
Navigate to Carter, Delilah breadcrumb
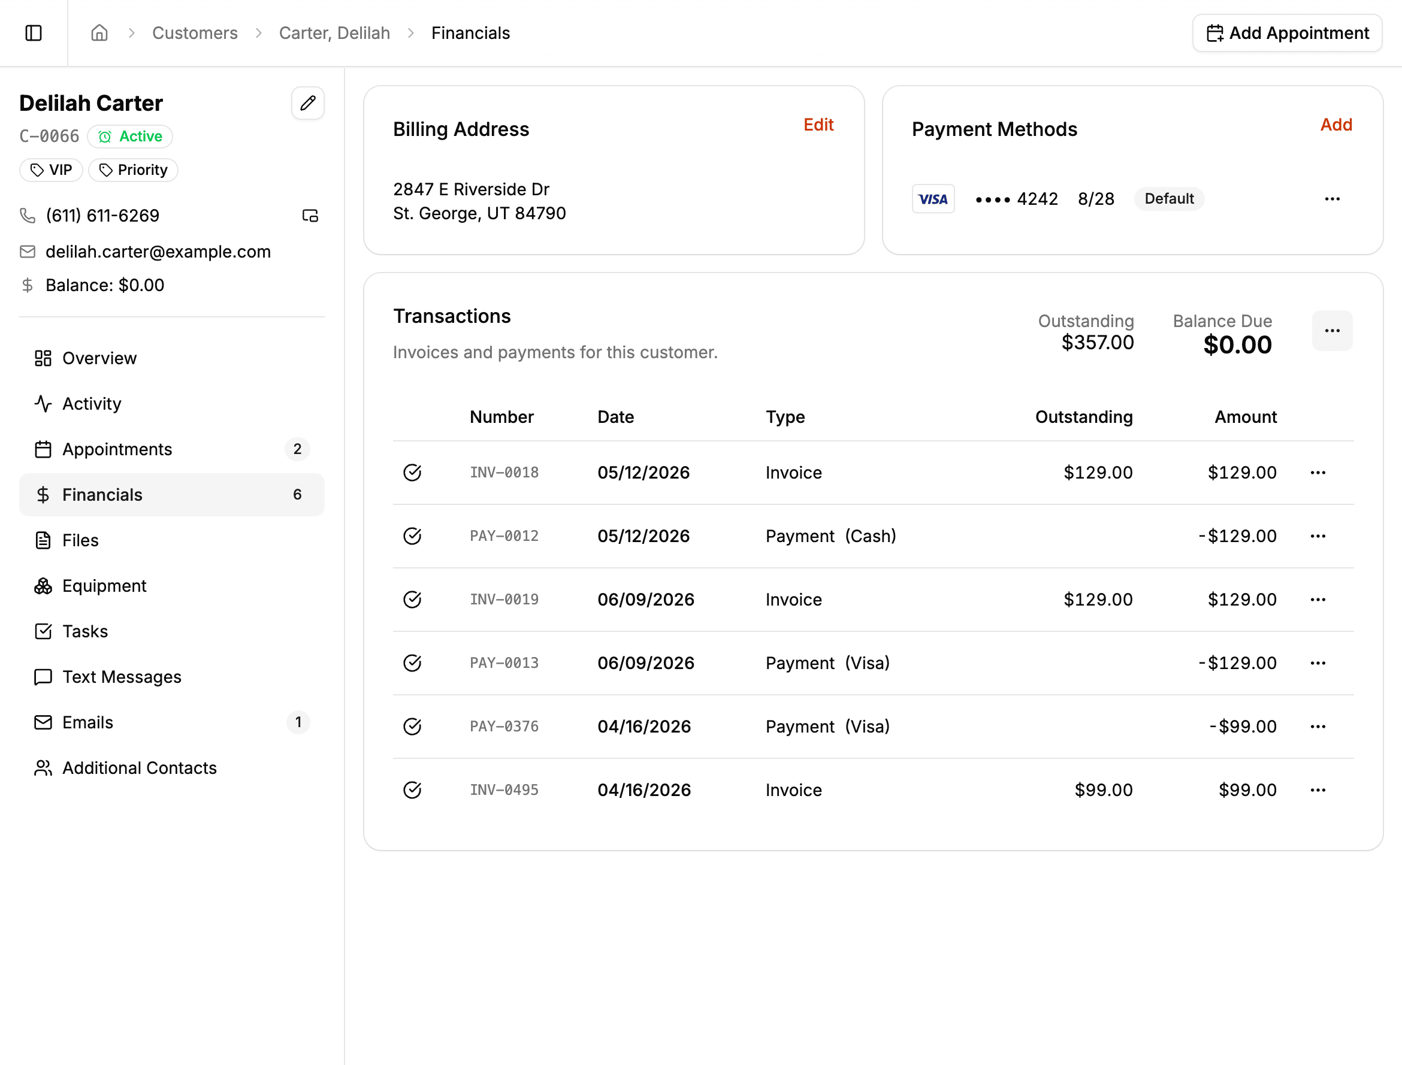[335, 33]
